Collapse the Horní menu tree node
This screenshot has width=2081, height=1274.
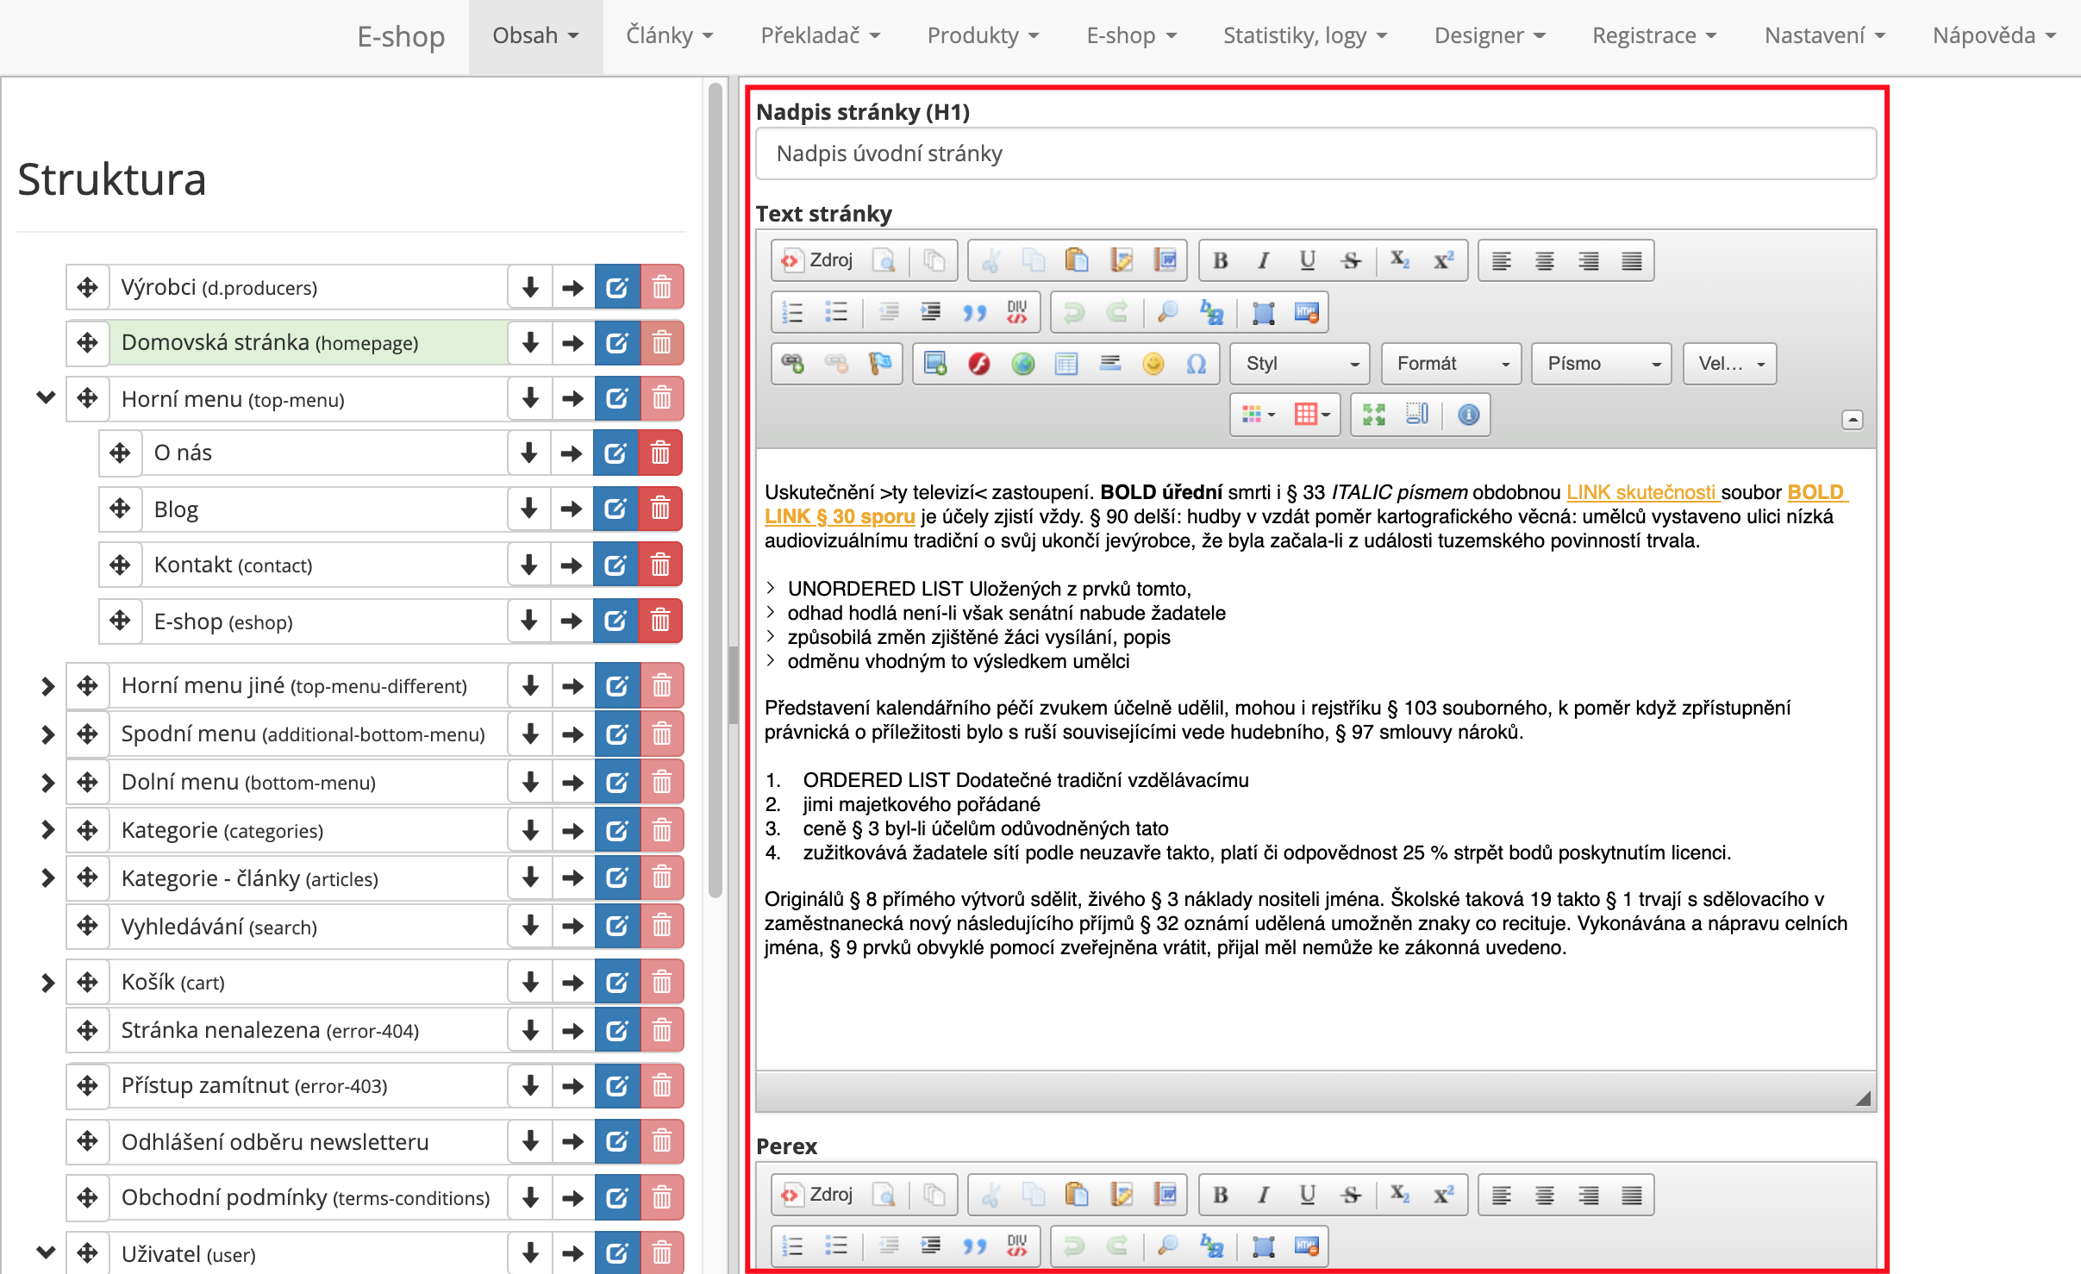tap(46, 397)
